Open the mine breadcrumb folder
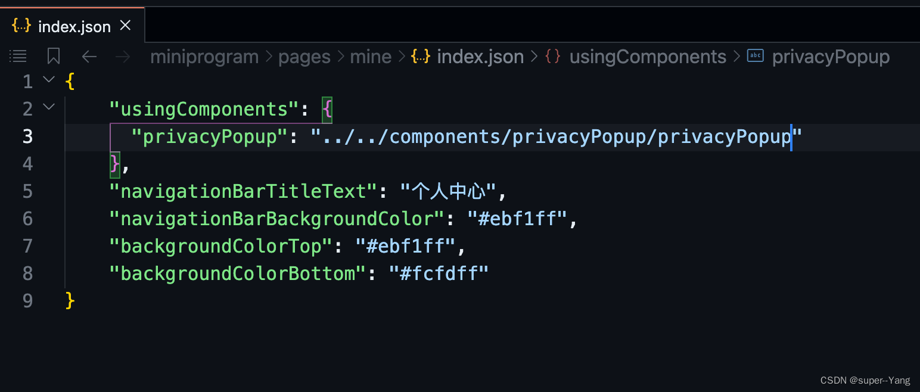The height and width of the screenshot is (392, 920). (x=371, y=57)
